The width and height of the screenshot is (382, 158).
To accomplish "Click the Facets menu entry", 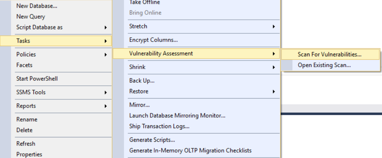I will tap(24, 65).
